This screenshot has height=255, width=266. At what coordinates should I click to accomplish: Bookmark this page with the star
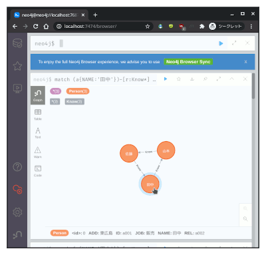[148, 27]
